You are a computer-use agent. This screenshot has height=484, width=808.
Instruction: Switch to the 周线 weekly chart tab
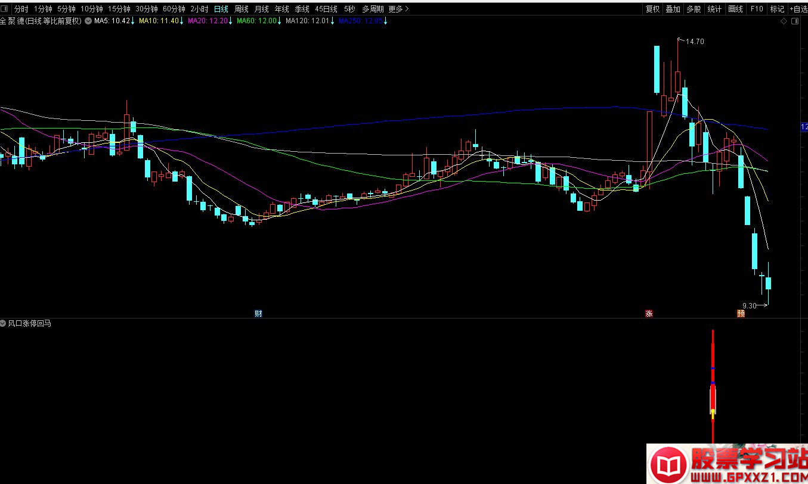pos(241,9)
